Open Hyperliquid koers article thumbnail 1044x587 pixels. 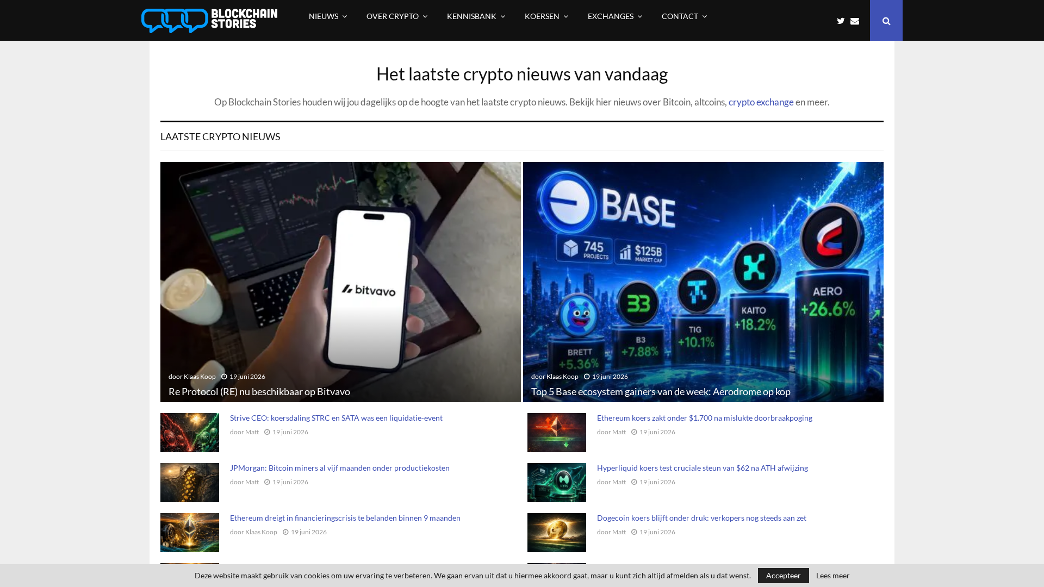557,483
